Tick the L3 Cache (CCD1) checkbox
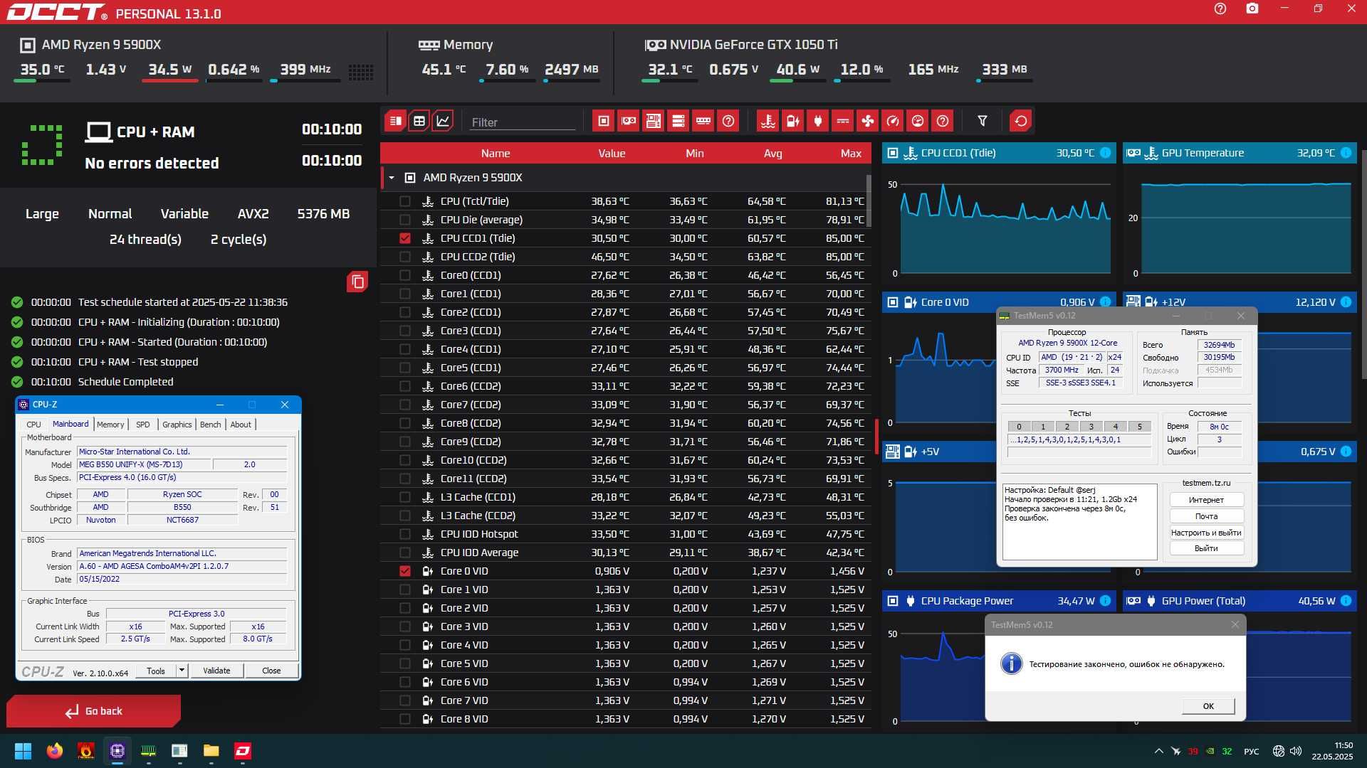This screenshot has height=768, width=1367. 405,497
